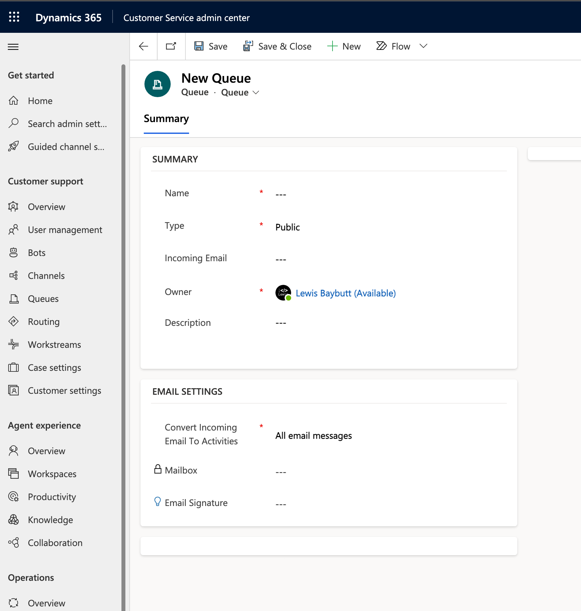Screen dimensions: 581x611
Task: Click the Collaboration icon in sidebar
Action: [x=13, y=543]
